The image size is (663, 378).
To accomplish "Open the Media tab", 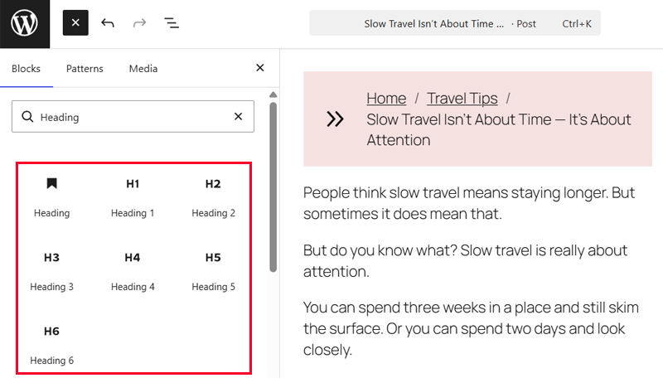I will click(143, 69).
